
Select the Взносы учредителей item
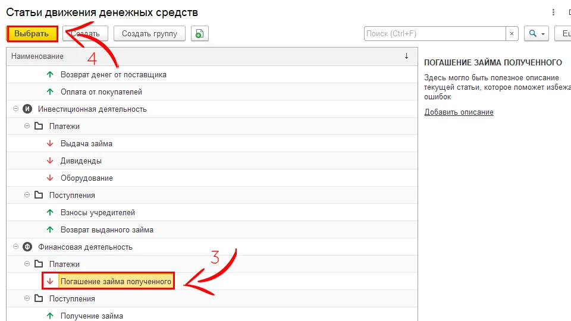coord(98,213)
